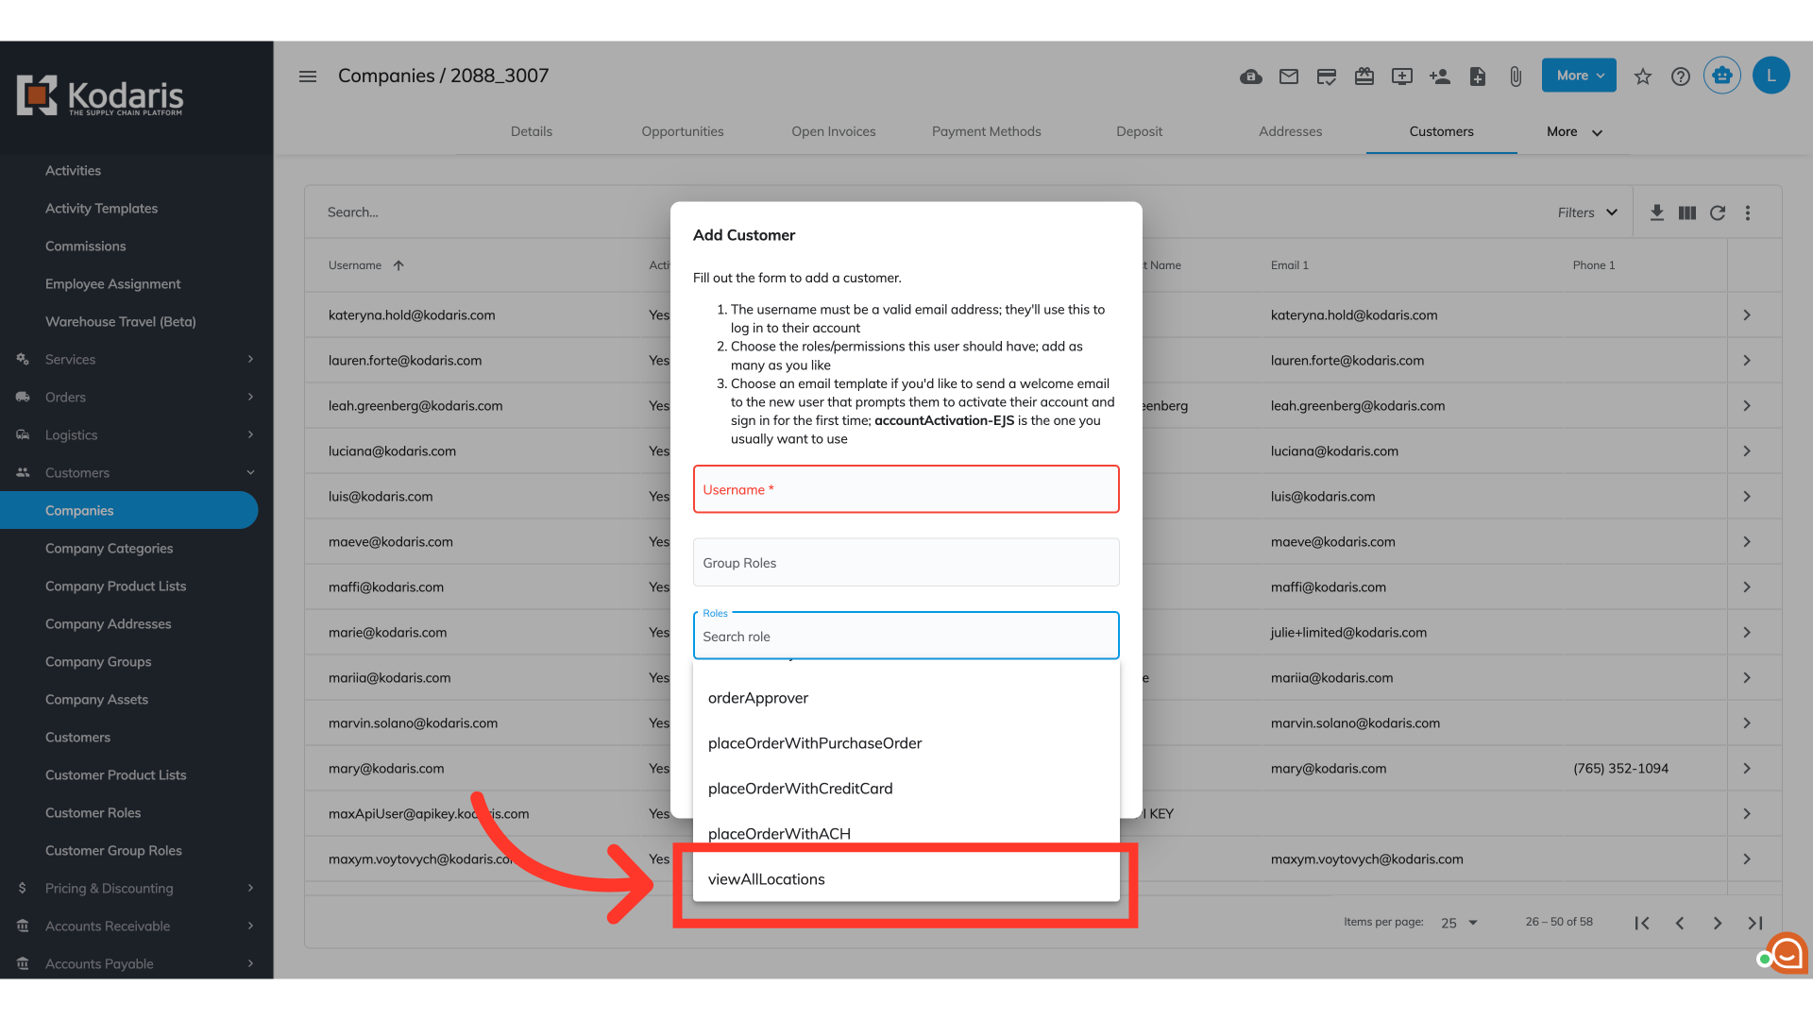Click the Username input field
Image resolution: width=1813 pixels, height=1020 pixels.
(905, 489)
